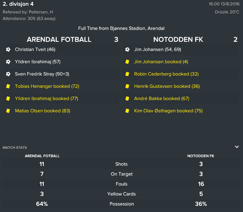Viewport: 243px width, 212px height.
Task: Click the yellow card beside Kim Olav Østhagen
Action: [x=127, y=111]
